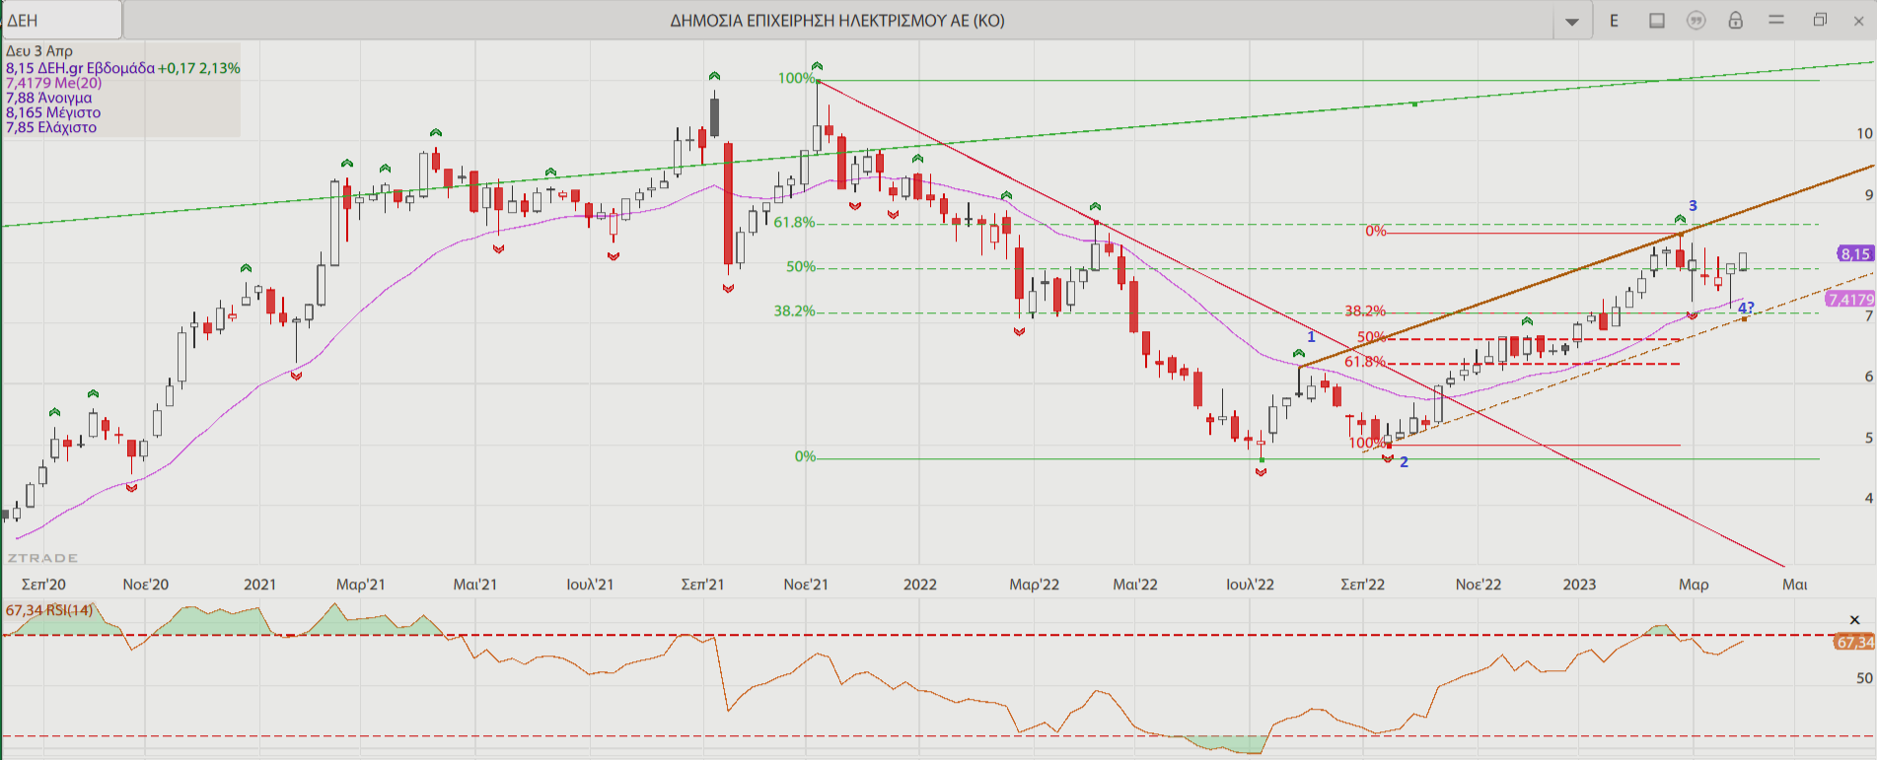This screenshot has height=760, width=1877.
Task: Toggle the padlock lock icon
Action: click(x=1736, y=21)
